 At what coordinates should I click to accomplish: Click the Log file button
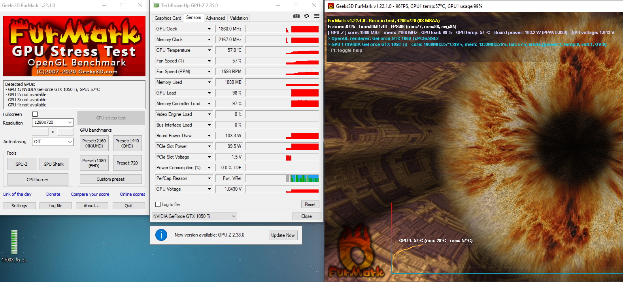pyautogui.click(x=55, y=206)
